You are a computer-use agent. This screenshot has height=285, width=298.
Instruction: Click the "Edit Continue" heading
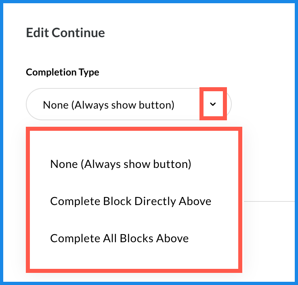coord(65,33)
